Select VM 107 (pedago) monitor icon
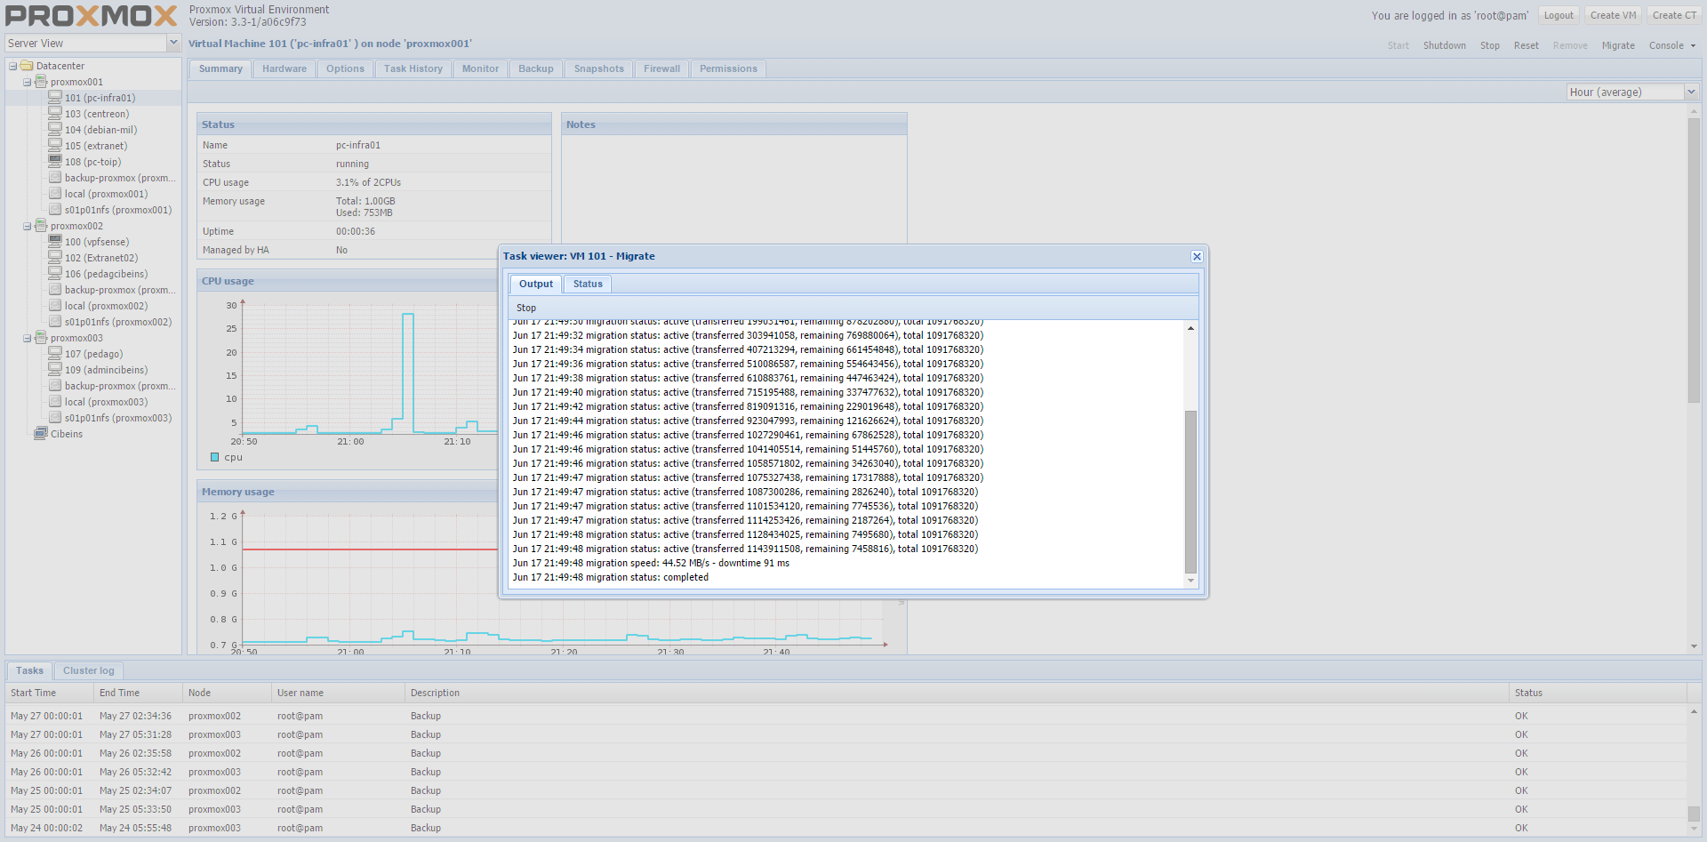The width and height of the screenshot is (1707, 842). coord(55,354)
